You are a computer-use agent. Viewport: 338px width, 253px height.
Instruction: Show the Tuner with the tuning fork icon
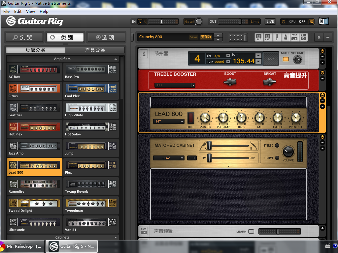[x=277, y=37]
